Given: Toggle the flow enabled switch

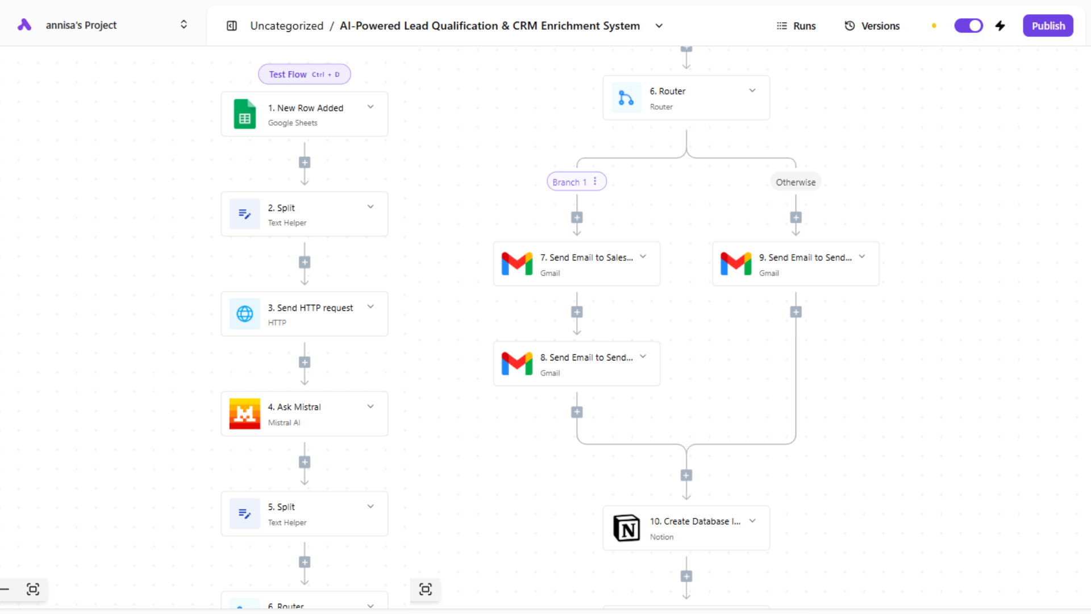Looking at the screenshot, I should pyautogui.click(x=968, y=26).
